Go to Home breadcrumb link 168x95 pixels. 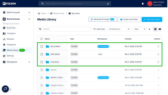pyautogui.click(x=43, y=14)
